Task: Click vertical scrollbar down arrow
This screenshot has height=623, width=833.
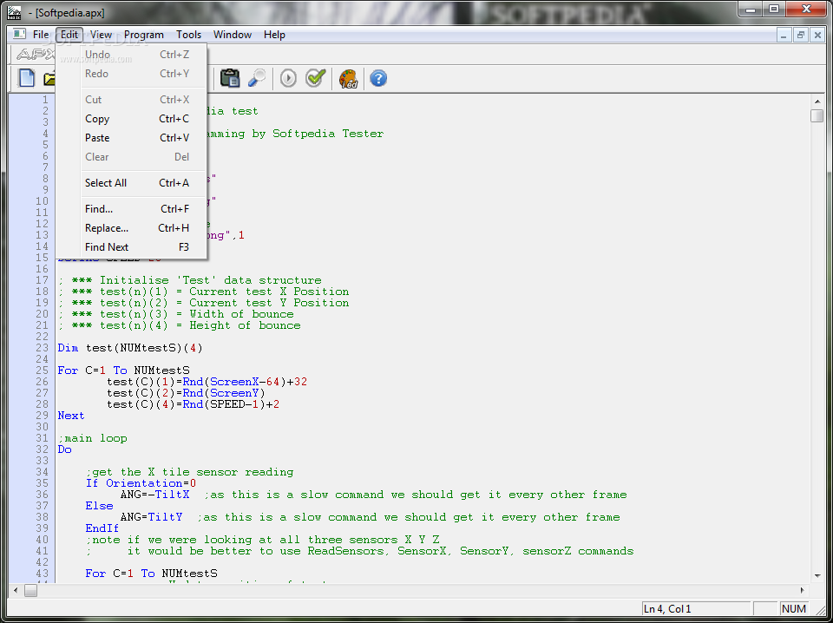Action: pyautogui.click(x=817, y=576)
